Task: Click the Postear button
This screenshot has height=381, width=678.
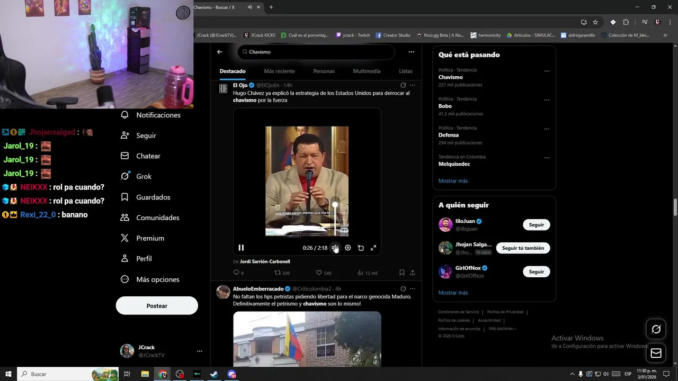Action: [157, 306]
